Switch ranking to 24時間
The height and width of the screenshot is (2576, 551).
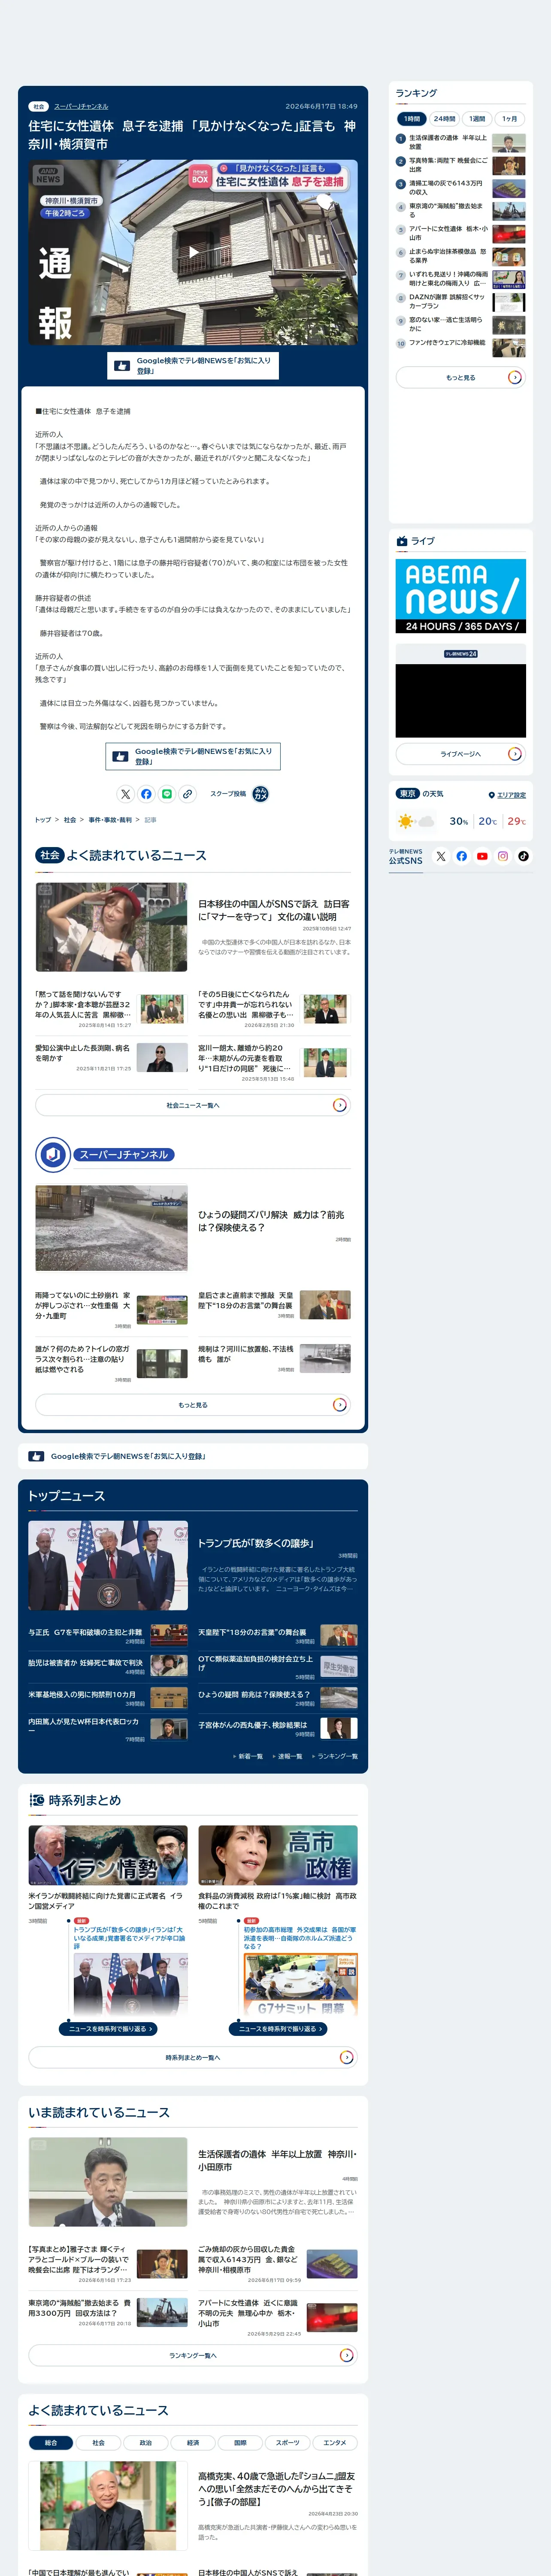(444, 118)
